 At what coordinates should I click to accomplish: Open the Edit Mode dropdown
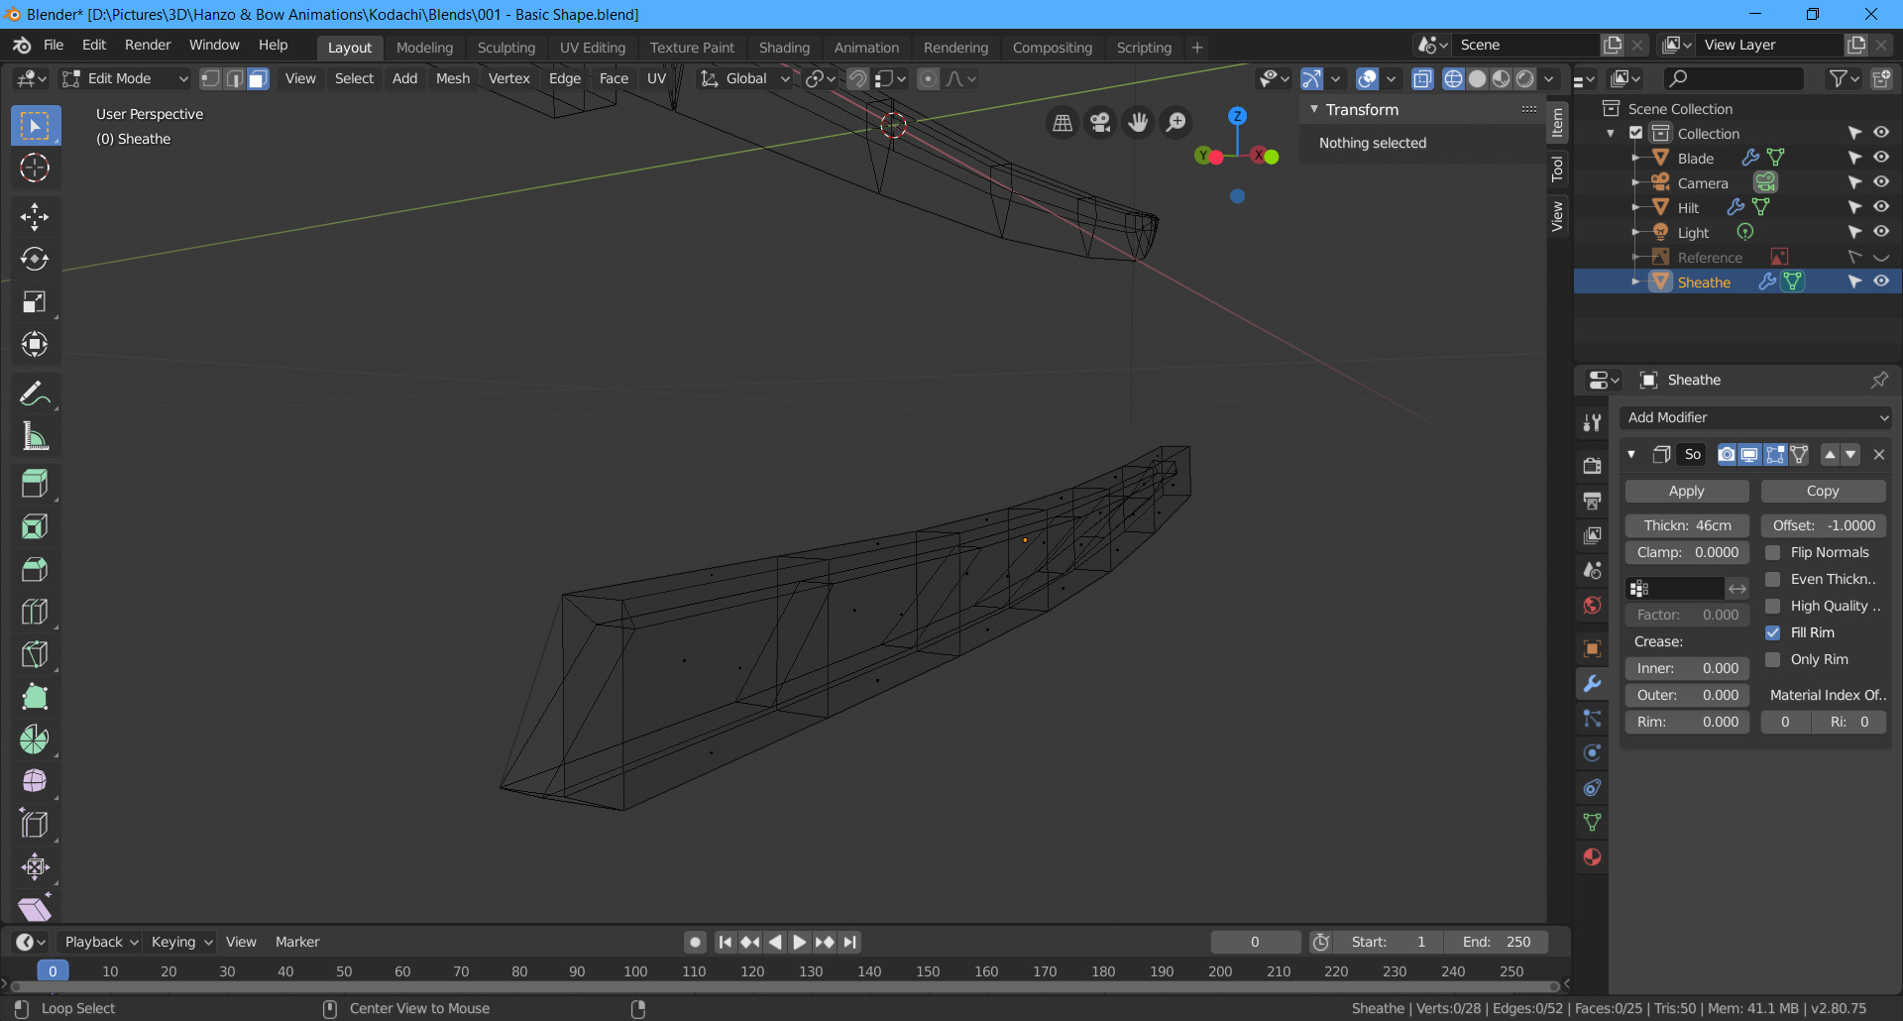(x=124, y=78)
